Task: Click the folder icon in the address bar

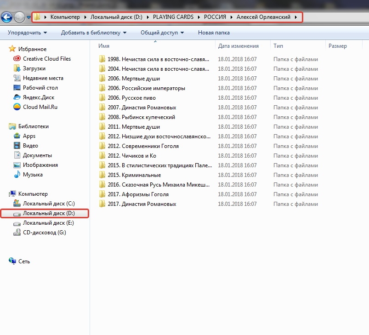Action: (37, 17)
